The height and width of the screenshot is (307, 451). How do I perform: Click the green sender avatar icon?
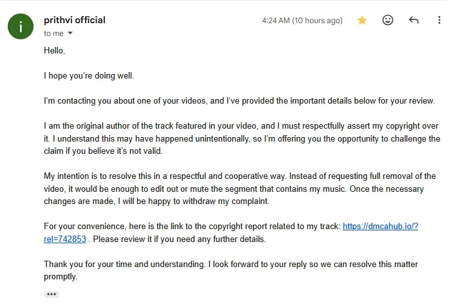(21, 26)
